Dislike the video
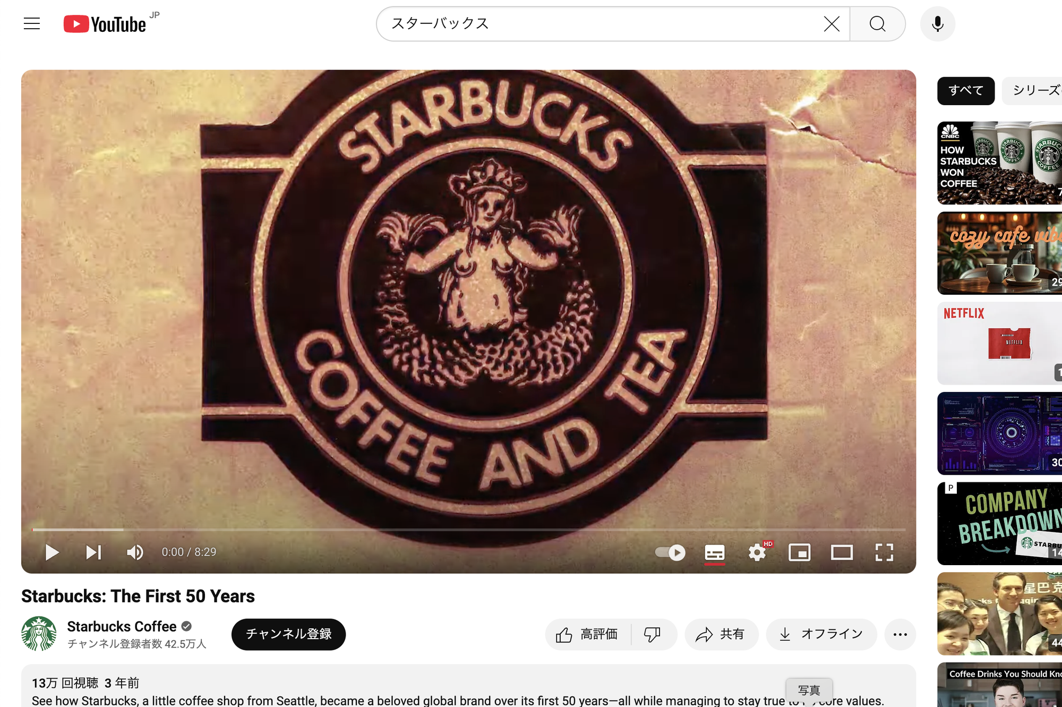Viewport: 1062px width, 707px height. coord(653,634)
